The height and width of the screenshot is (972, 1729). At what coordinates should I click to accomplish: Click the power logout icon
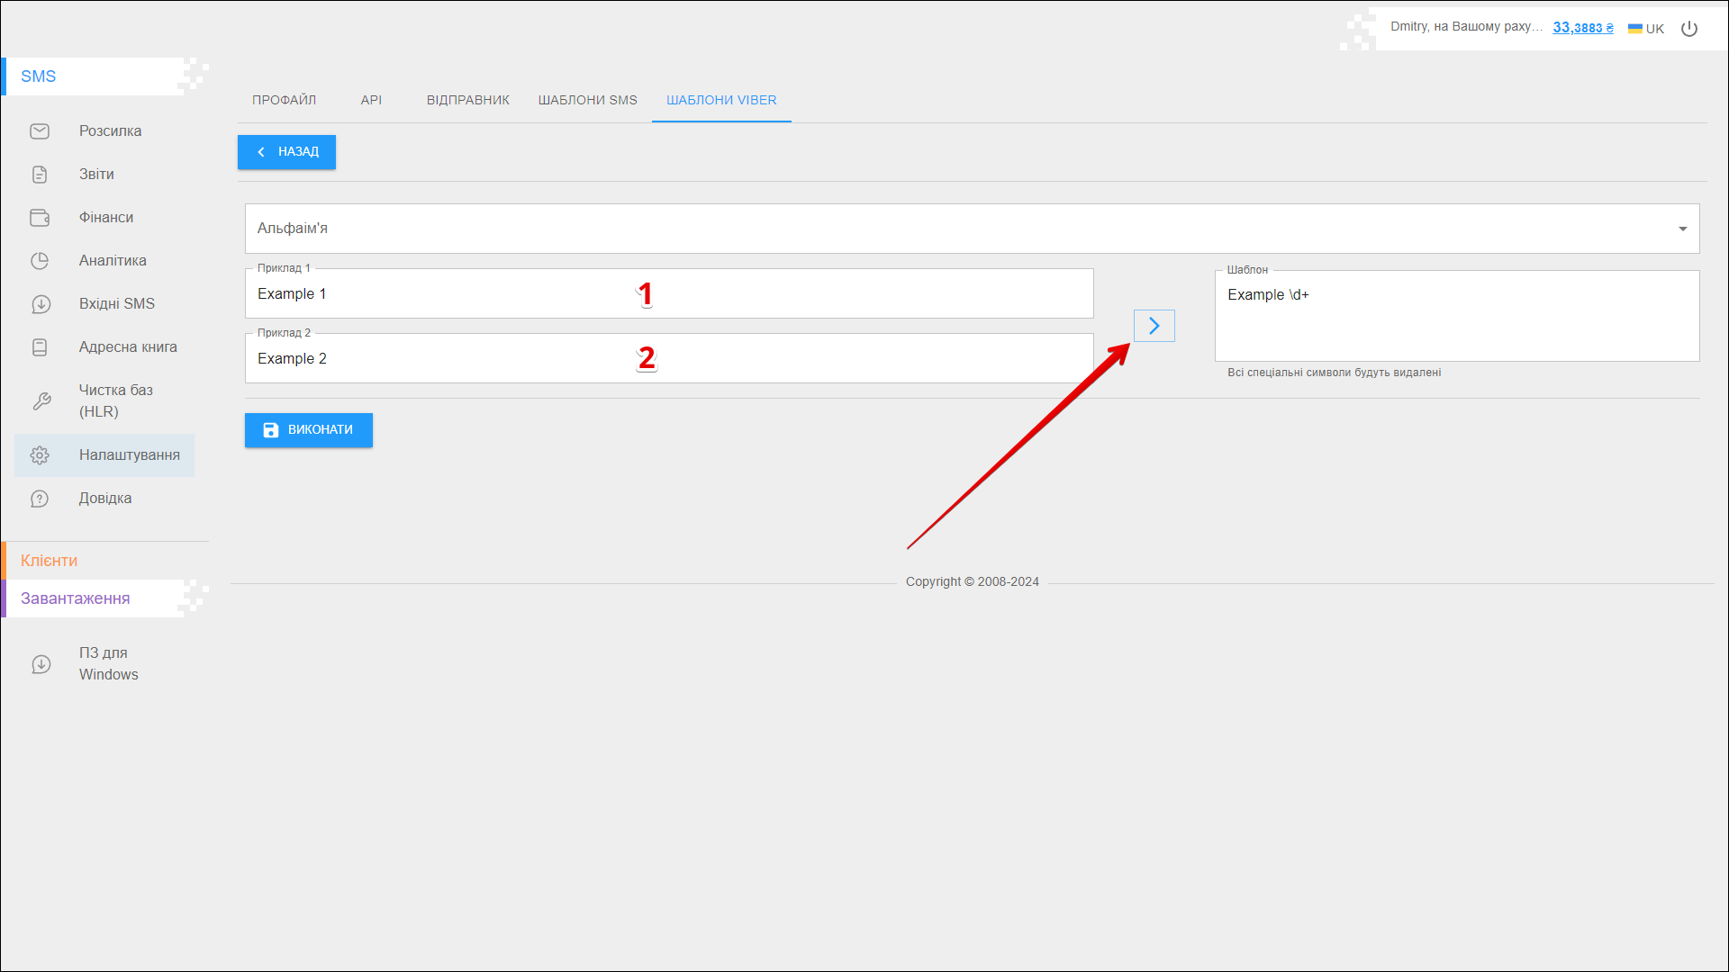[x=1689, y=29]
